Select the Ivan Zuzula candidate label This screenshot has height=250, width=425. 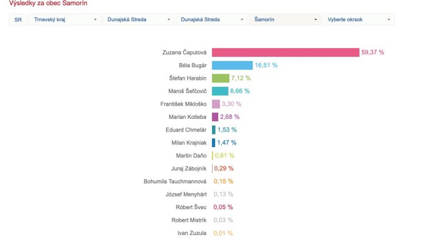[x=192, y=233]
